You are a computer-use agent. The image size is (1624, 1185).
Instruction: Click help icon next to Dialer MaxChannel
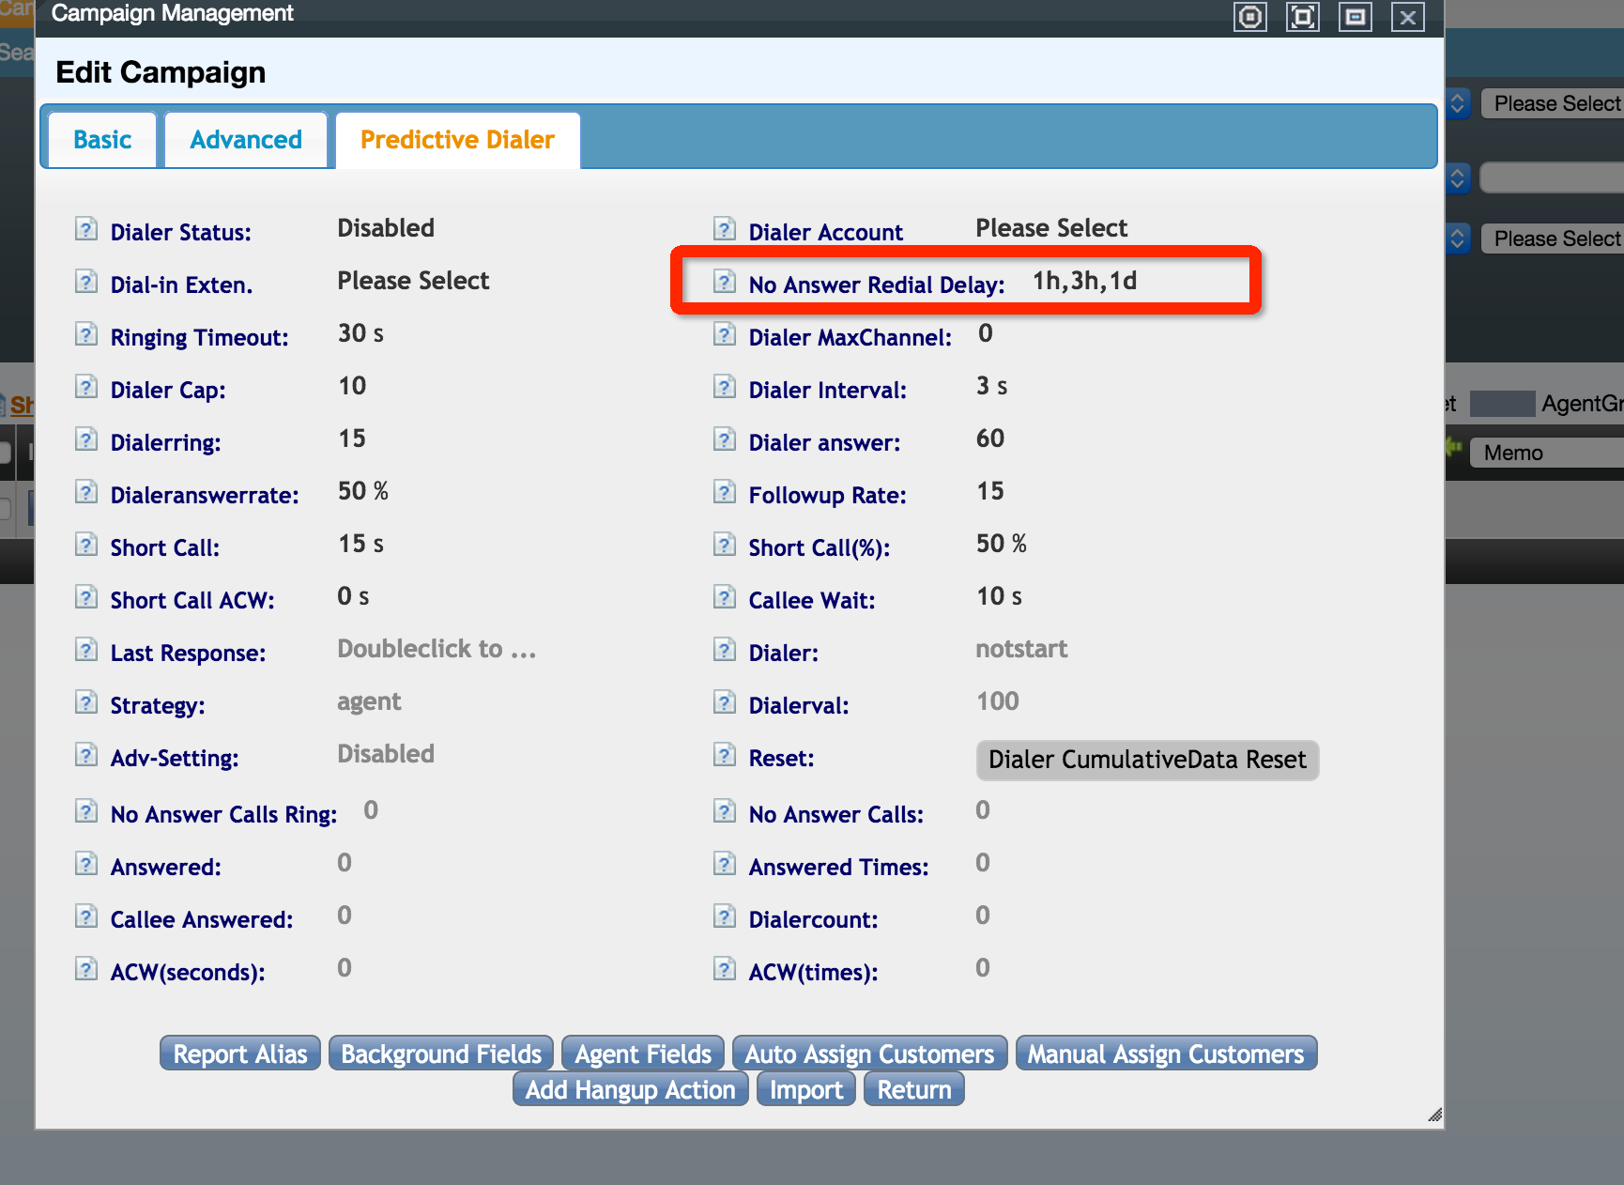[x=725, y=334]
